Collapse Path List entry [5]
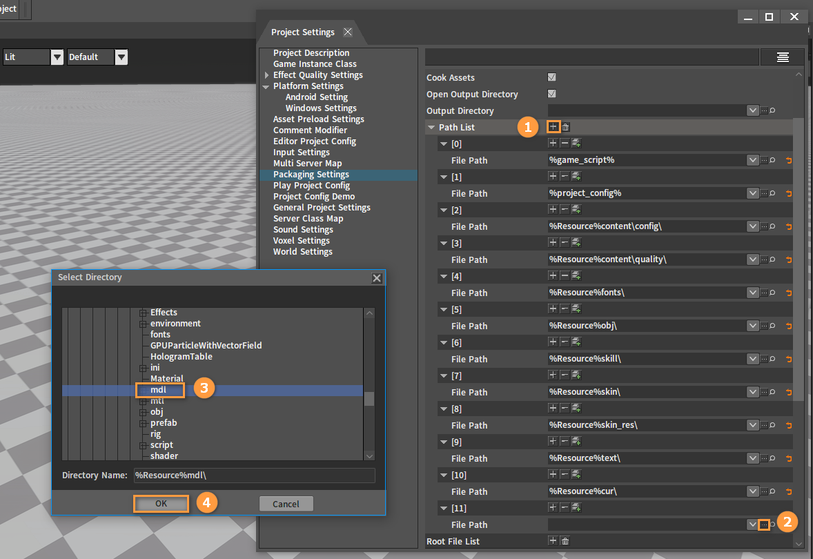The image size is (813, 559). click(x=443, y=310)
